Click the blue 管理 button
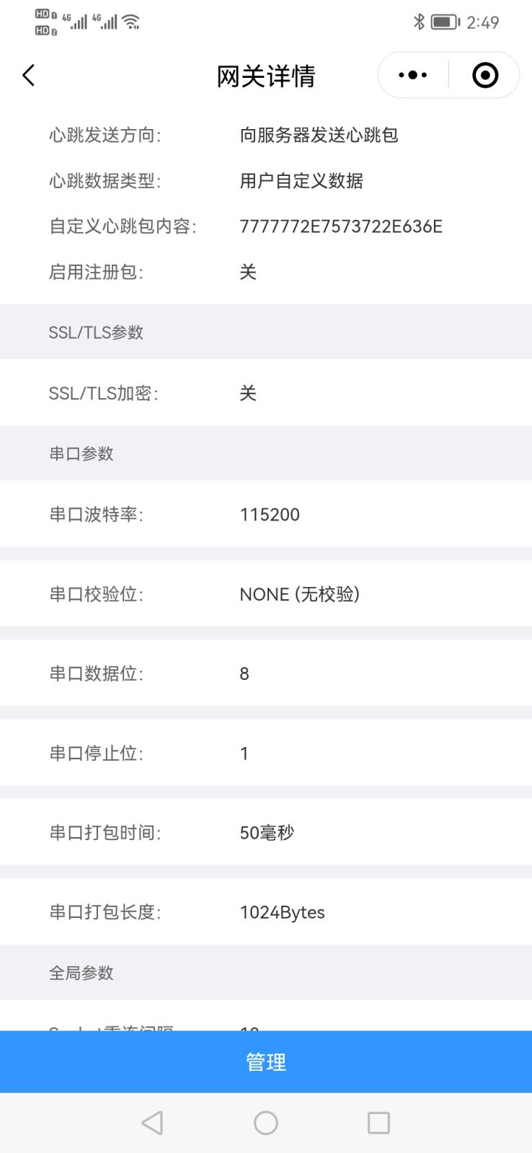 point(266,1061)
